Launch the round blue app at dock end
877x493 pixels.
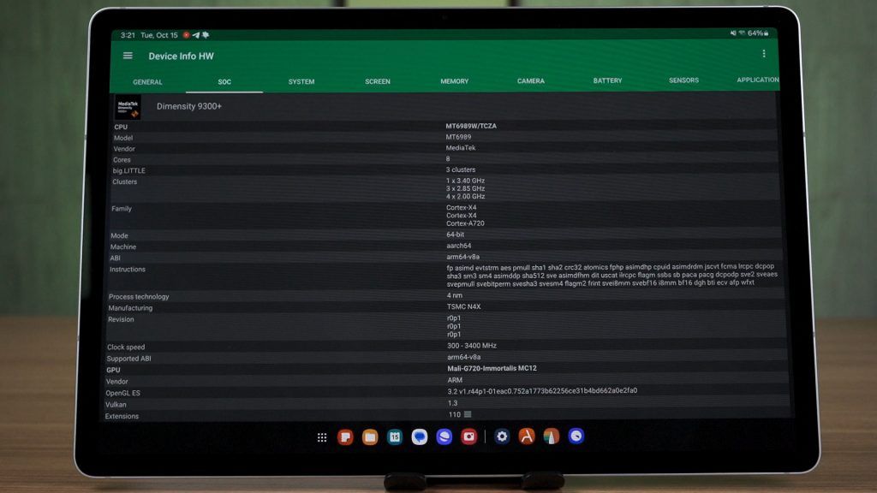coord(576,436)
